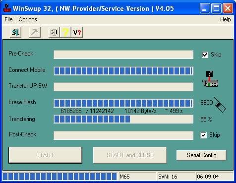Image resolution: width=236 pixels, height=183 pixels.
Task: Click the START and CLOSE button
Action: pyautogui.click(x=130, y=155)
